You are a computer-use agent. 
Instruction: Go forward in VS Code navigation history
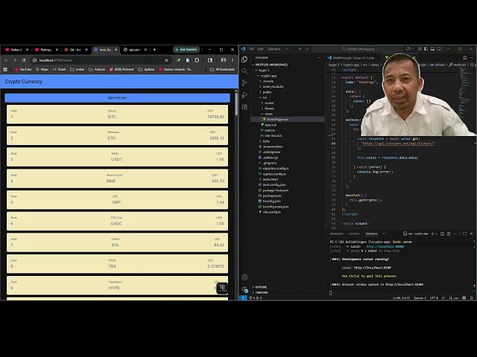[x=307, y=49]
